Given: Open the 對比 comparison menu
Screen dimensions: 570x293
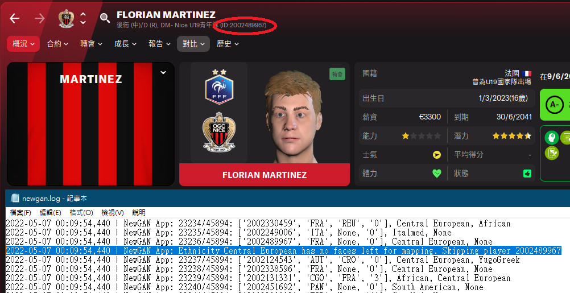Looking at the screenshot, I should [x=193, y=44].
